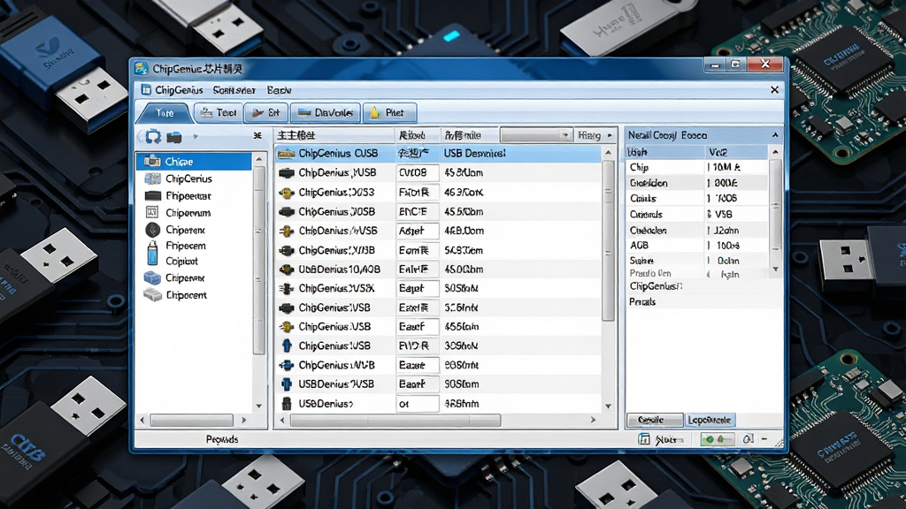This screenshot has height=509, width=906.
Task: Click the black icon of the last USBDenius row
Action: (x=287, y=403)
